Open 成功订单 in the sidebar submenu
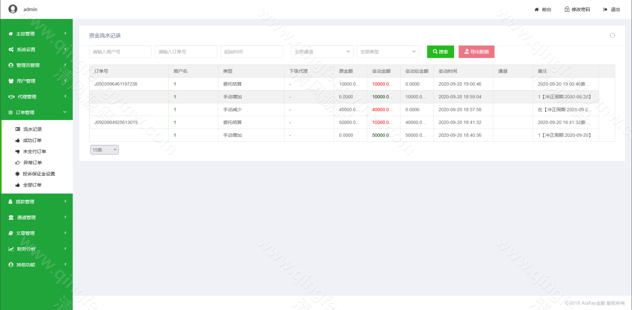 [x=32, y=141]
